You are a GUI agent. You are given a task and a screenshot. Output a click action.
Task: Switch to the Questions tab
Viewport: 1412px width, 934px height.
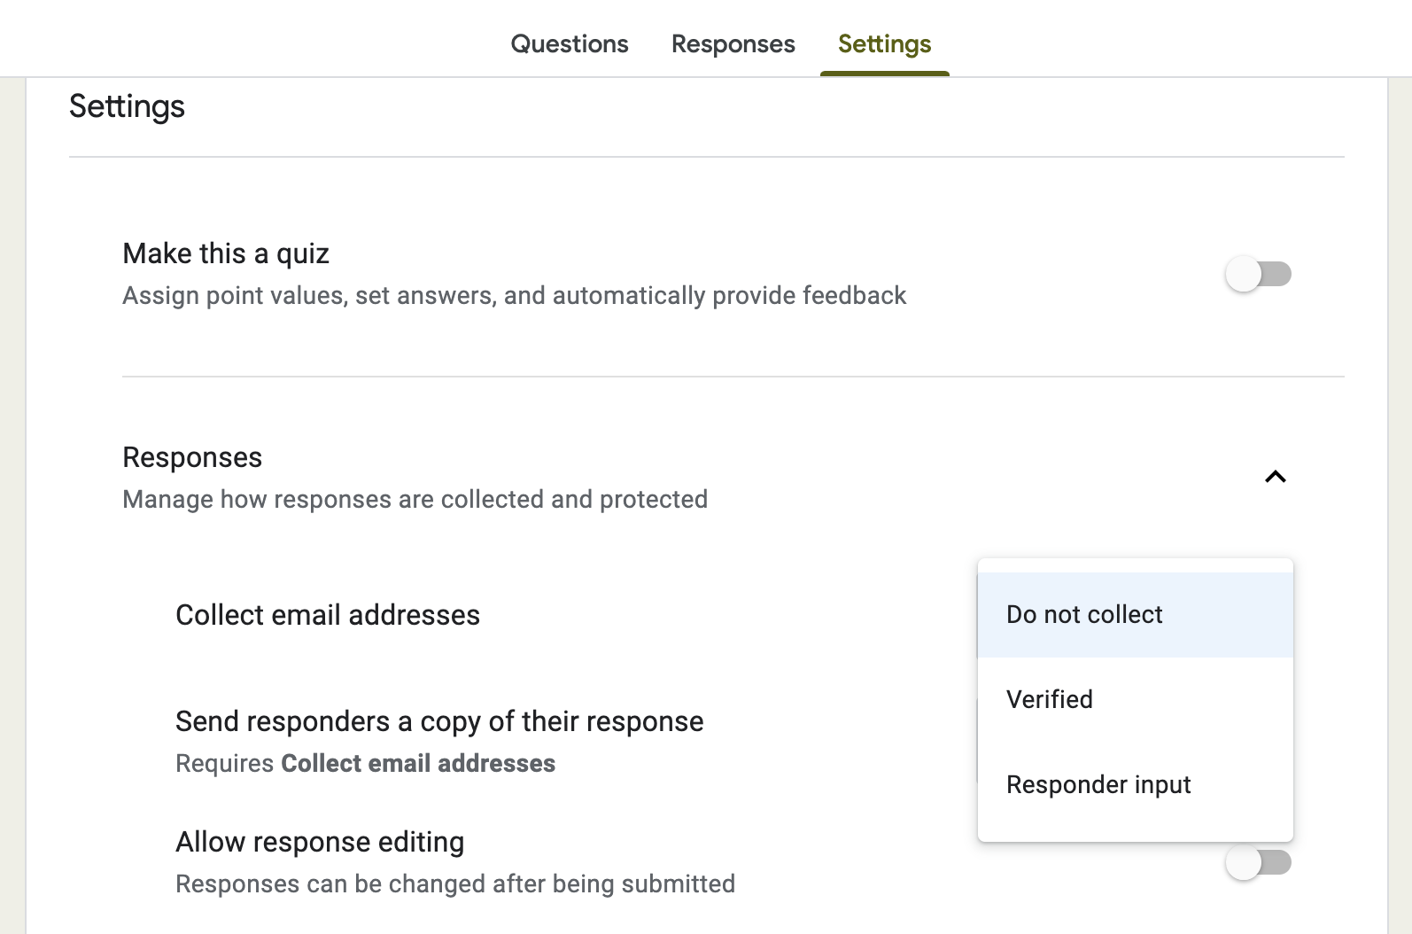tap(569, 43)
